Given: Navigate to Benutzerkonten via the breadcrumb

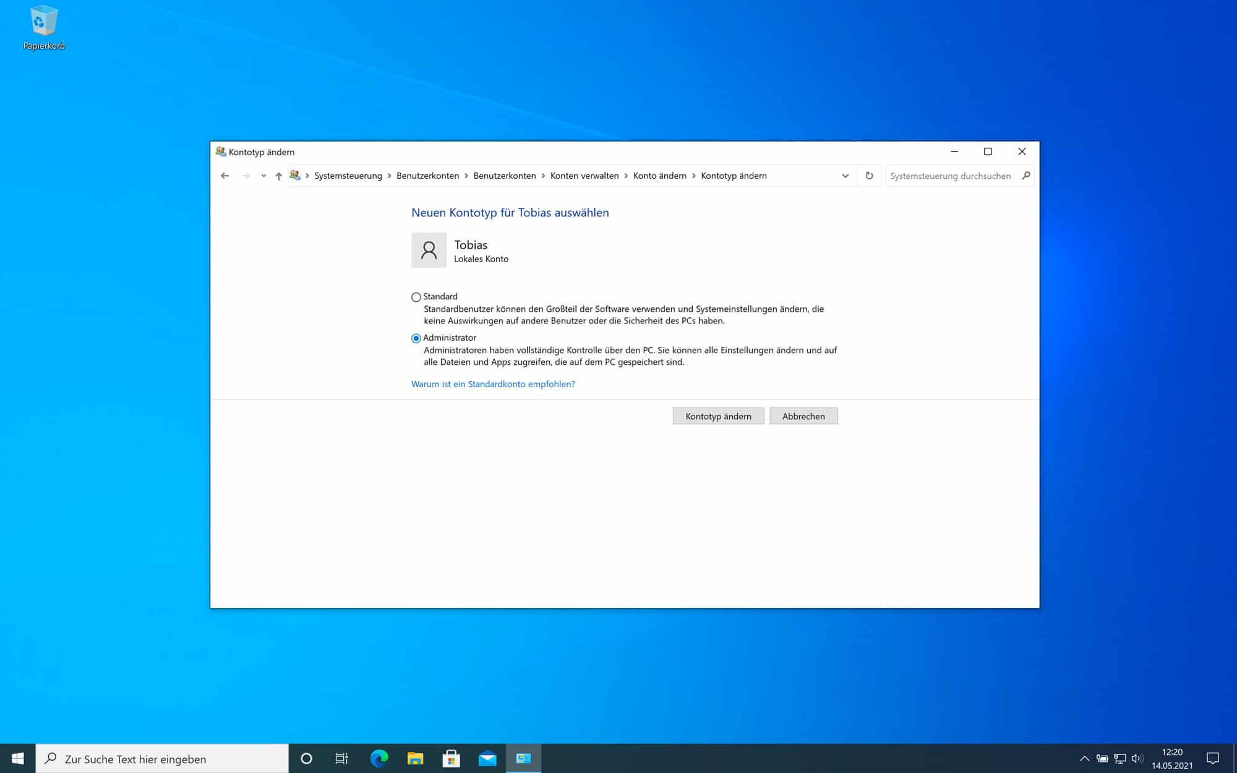Looking at the screenshot, I should click(427, 176).
